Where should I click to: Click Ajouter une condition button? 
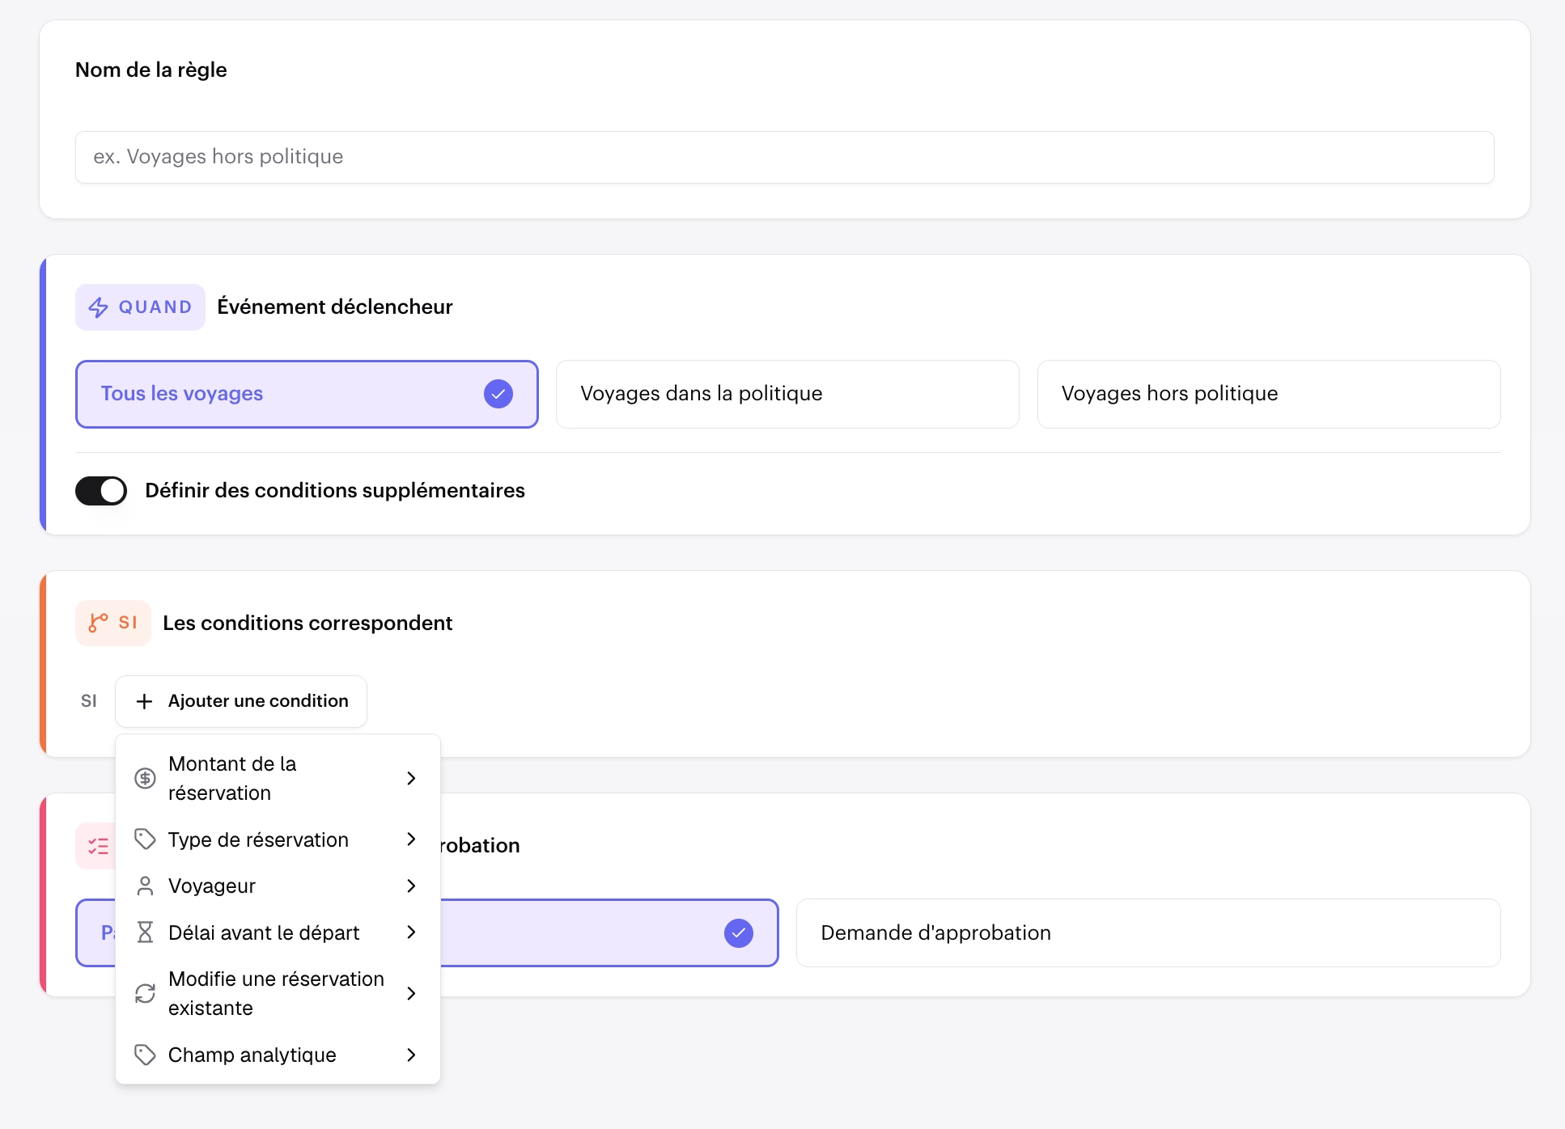(241, 701)
